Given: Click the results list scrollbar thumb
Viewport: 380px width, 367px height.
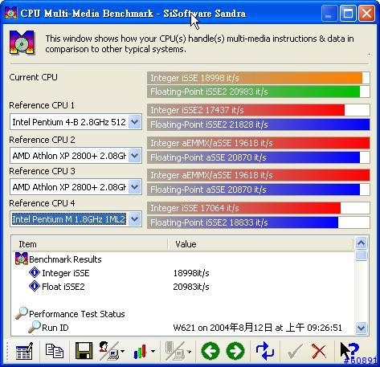Looking at the screenshot, I should [361, 255].
